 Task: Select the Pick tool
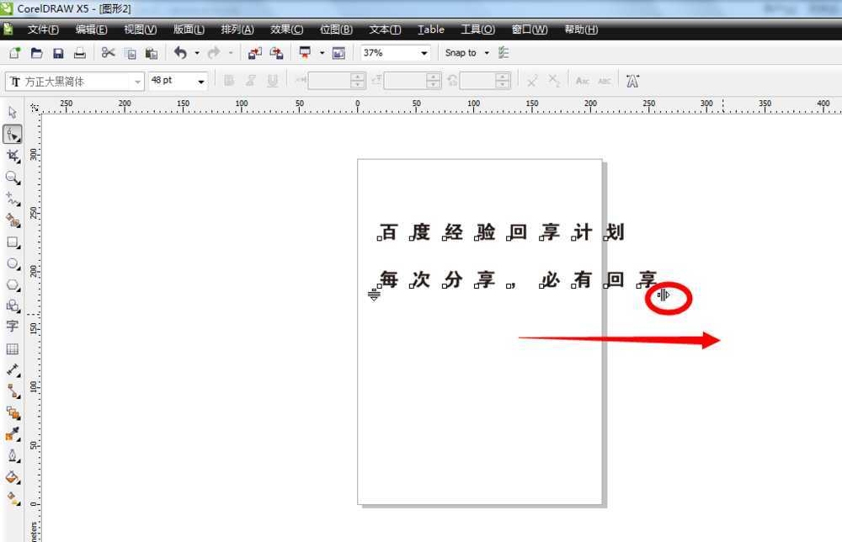click(12, 112)
